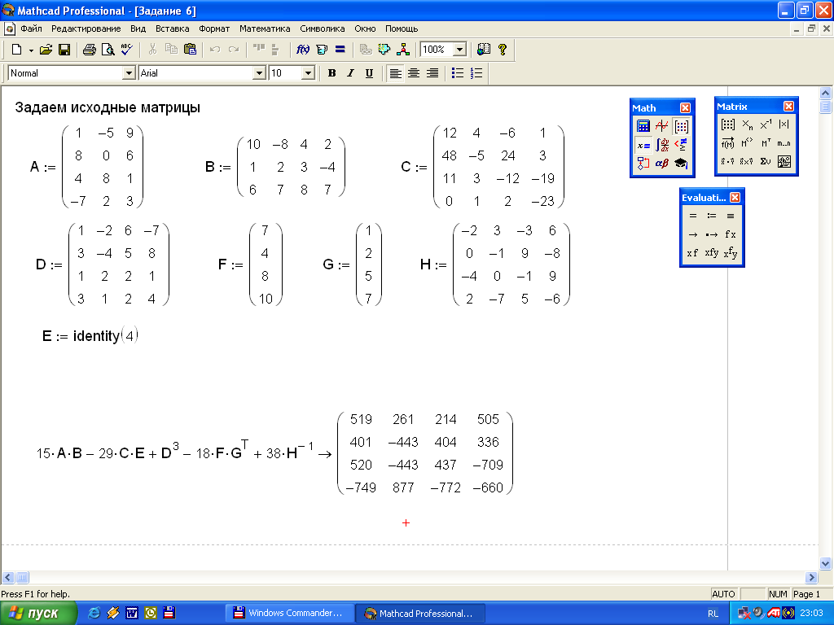
Task: Toggle italic formatting
Action: click(350, 73)
